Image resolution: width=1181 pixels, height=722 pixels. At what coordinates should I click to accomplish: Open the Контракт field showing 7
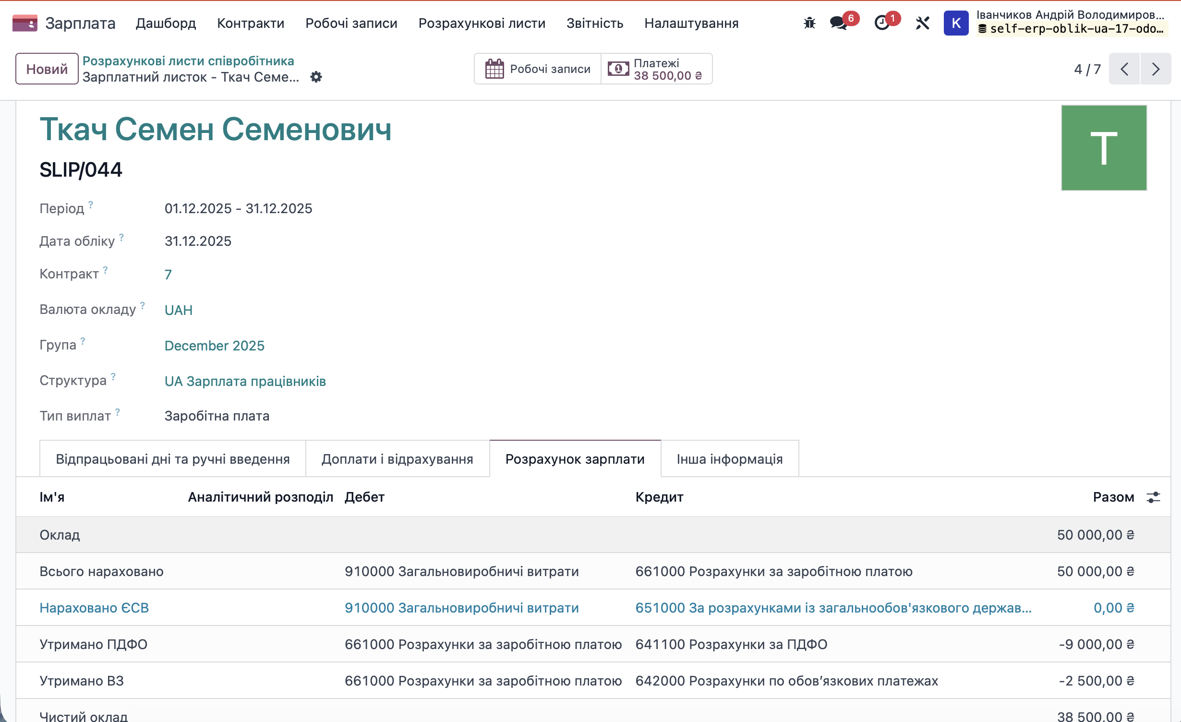[168, 274]
